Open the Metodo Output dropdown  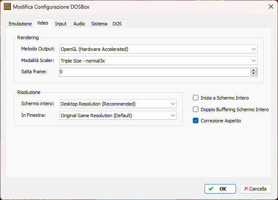tap(158, 49)
